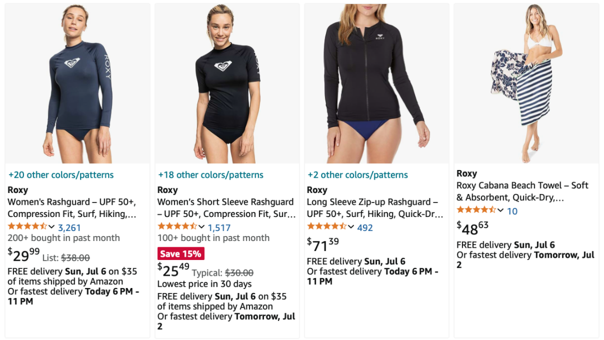Screen dimensions: 604x340
Task: Open black zip-up rashguard product image
Action: 377,83
